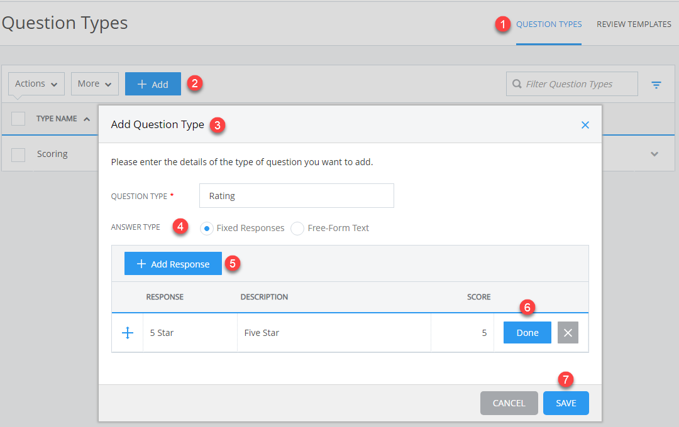The image size is (679, 427).
Task: Tick the Scoring row checkbox
Action: point(18,154)
